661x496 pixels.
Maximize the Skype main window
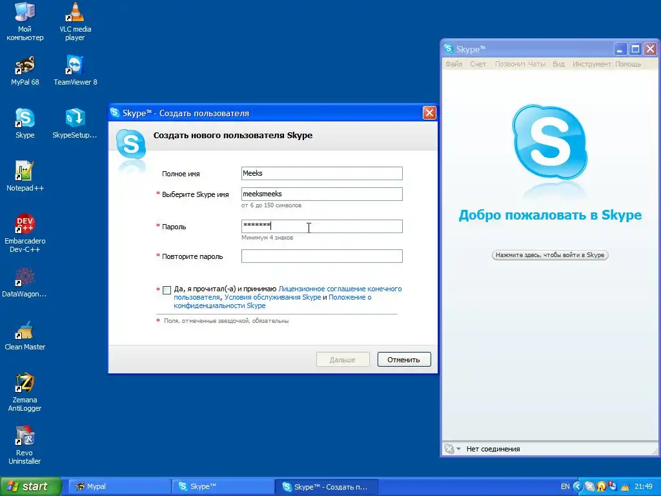[x=635, y=49]
